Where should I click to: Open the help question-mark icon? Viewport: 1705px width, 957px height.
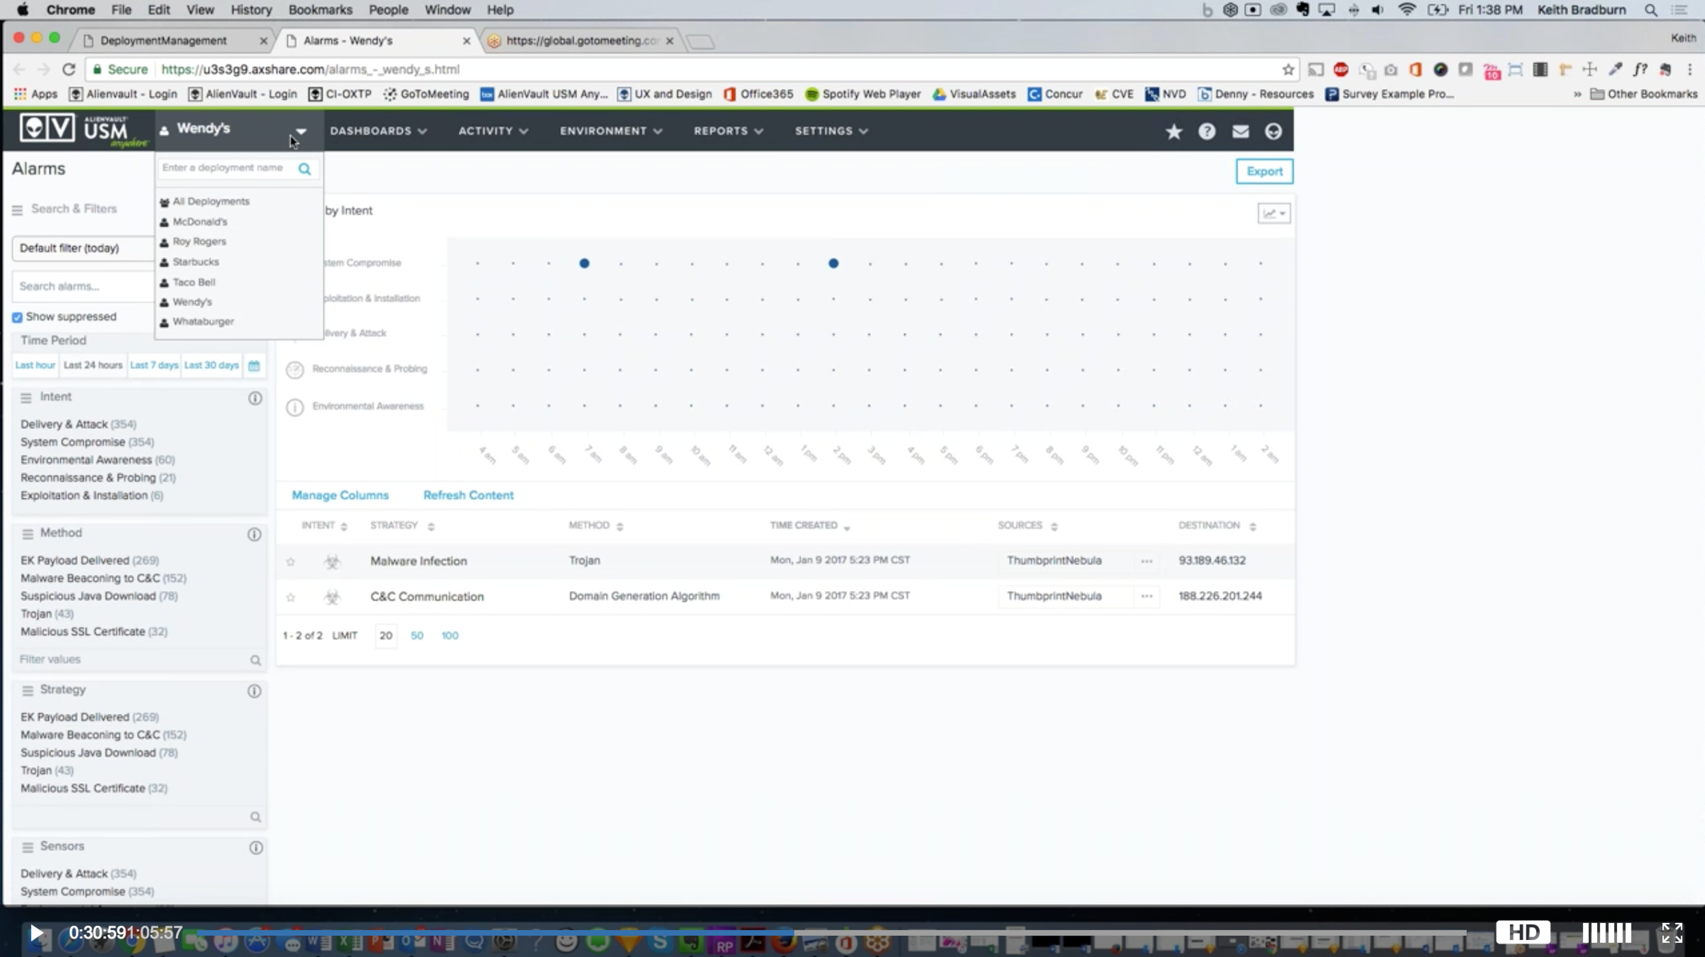pos(1206,131)
